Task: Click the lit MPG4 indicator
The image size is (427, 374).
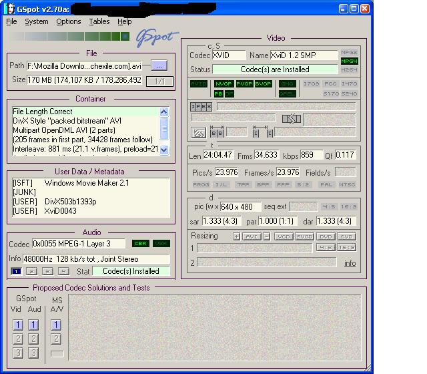Action: point(349,61)
